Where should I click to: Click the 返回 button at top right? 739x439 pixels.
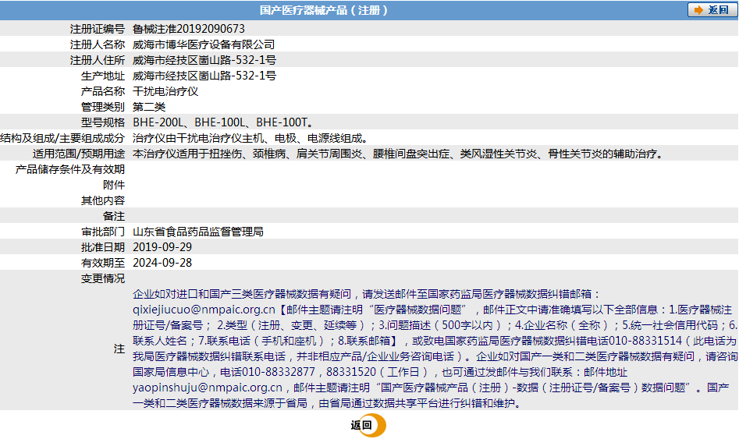click(712, 10)
